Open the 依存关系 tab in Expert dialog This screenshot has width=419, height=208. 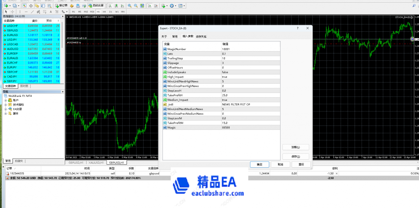201,36
